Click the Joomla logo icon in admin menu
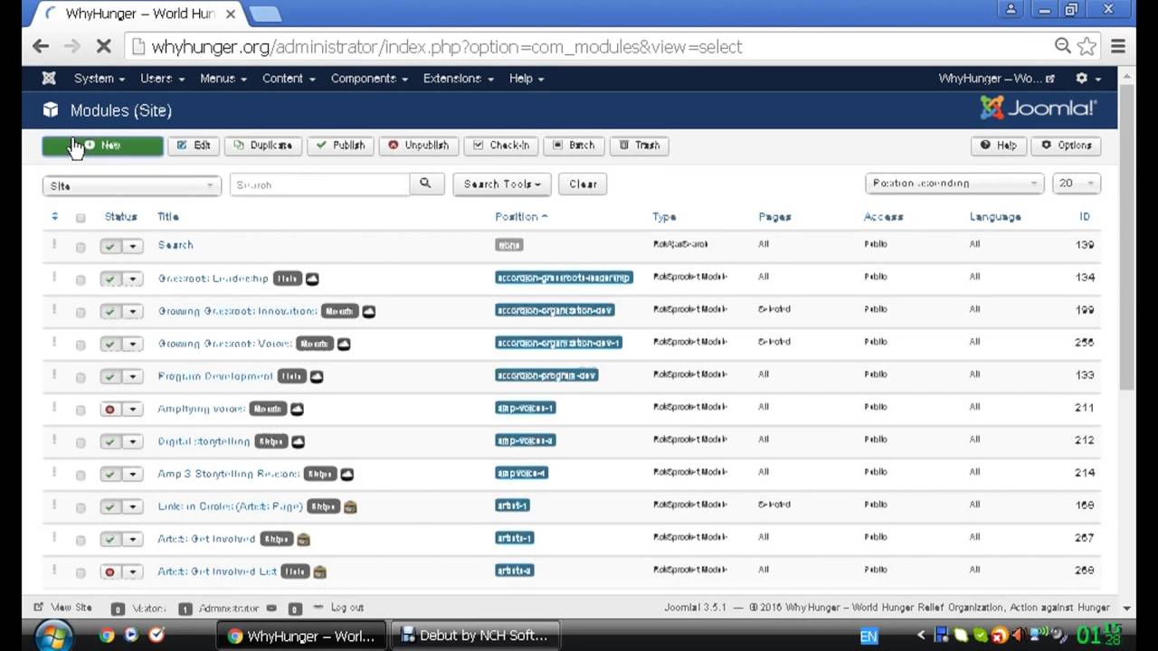Screen dimensions: 1158x651 click(x=49, y=79)
